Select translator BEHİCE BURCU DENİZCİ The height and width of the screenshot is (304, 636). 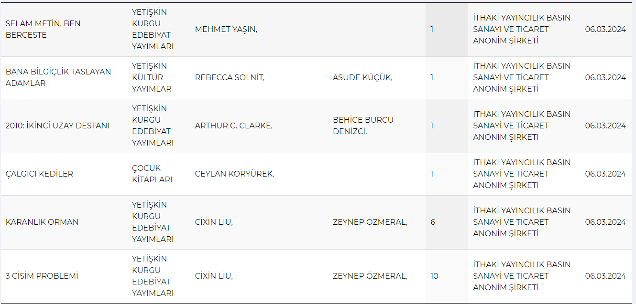tap(363, 126)
